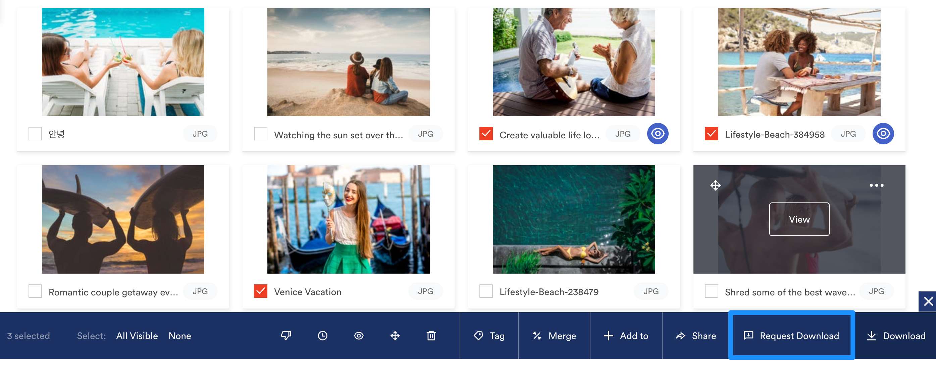This screenshot has width=936, height=374.
Task: Click the clock icon in the action bar
Action: (x=322, y=336)
